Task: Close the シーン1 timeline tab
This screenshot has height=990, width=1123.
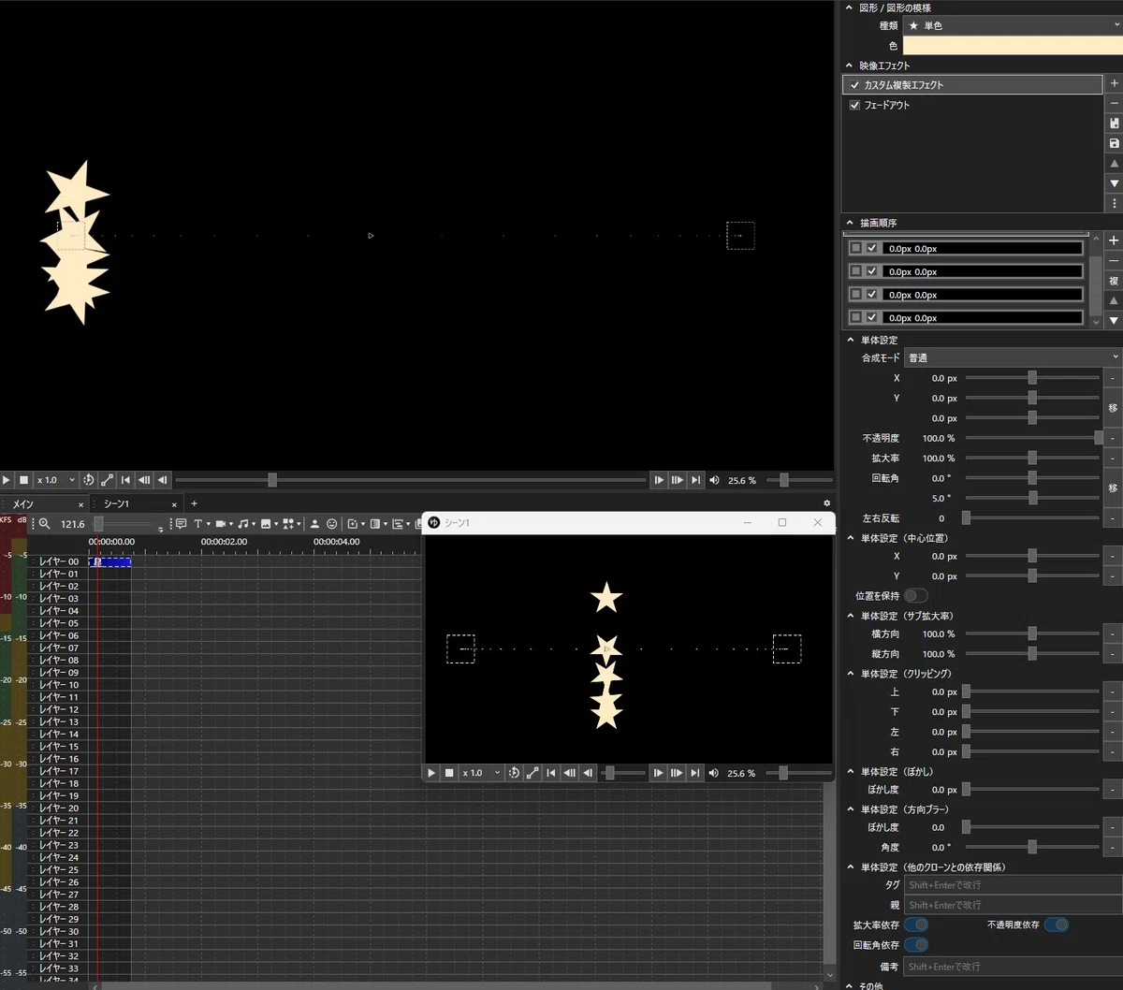Action: 174,504
